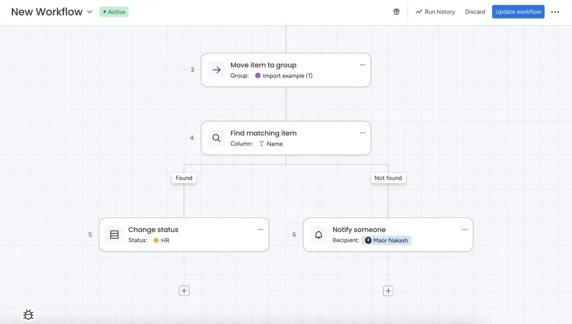This screenshot has height=324, width=572.
Task: Click the arrow icon on Move item to group
Action: click(216, 70)
